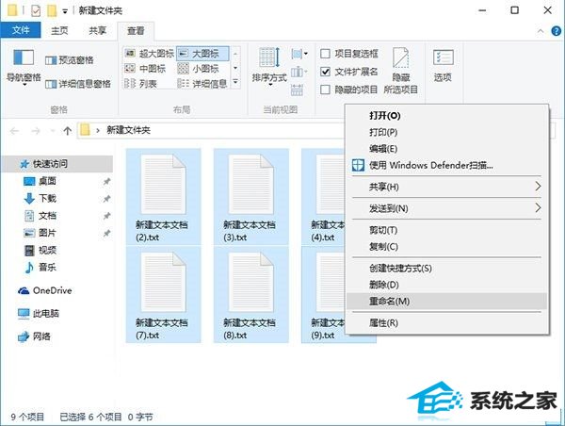Open the help question mark icon

click(556, 31)
